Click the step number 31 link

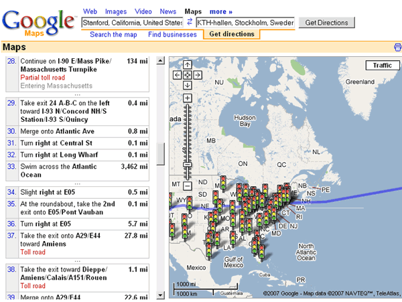(11, 143)
